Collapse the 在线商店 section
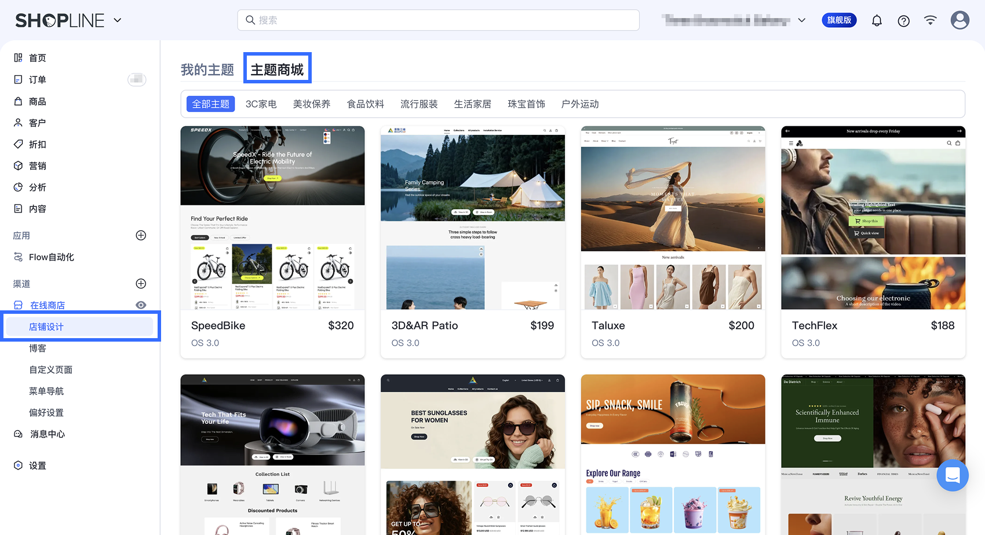 pyautogui.click(x=48, y=305)
